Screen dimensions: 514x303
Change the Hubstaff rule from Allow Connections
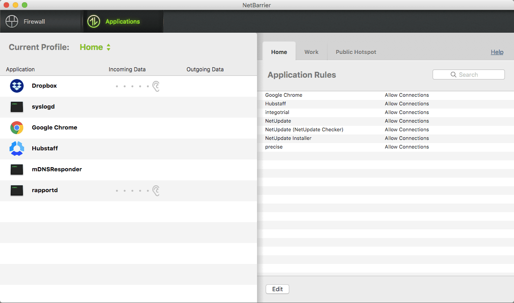click(407, 104)
